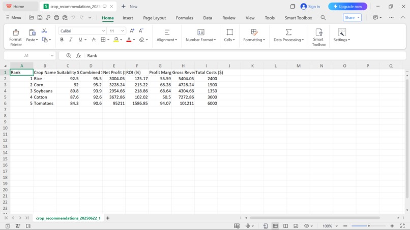Viewport: 410px width, 230px height.
Task: Open the more options ellipsis
Action: point(392,17)
